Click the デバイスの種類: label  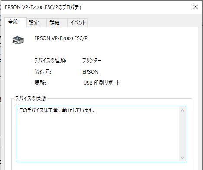pos(50,60)
